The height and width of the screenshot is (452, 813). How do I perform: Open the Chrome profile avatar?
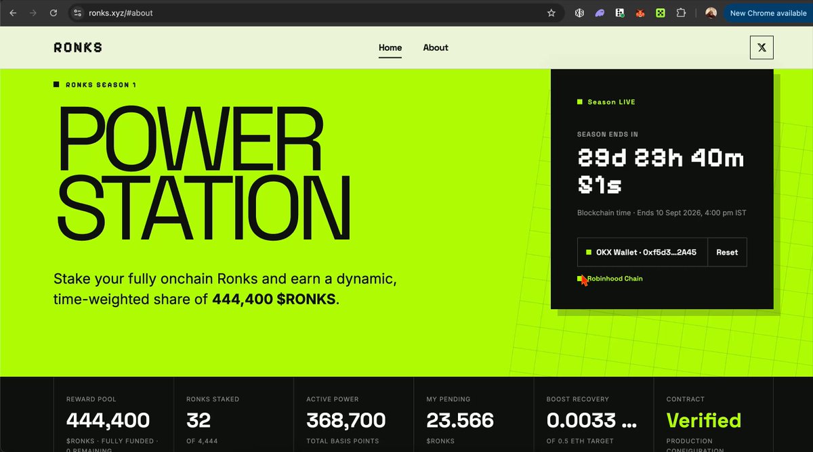point(711,13)
